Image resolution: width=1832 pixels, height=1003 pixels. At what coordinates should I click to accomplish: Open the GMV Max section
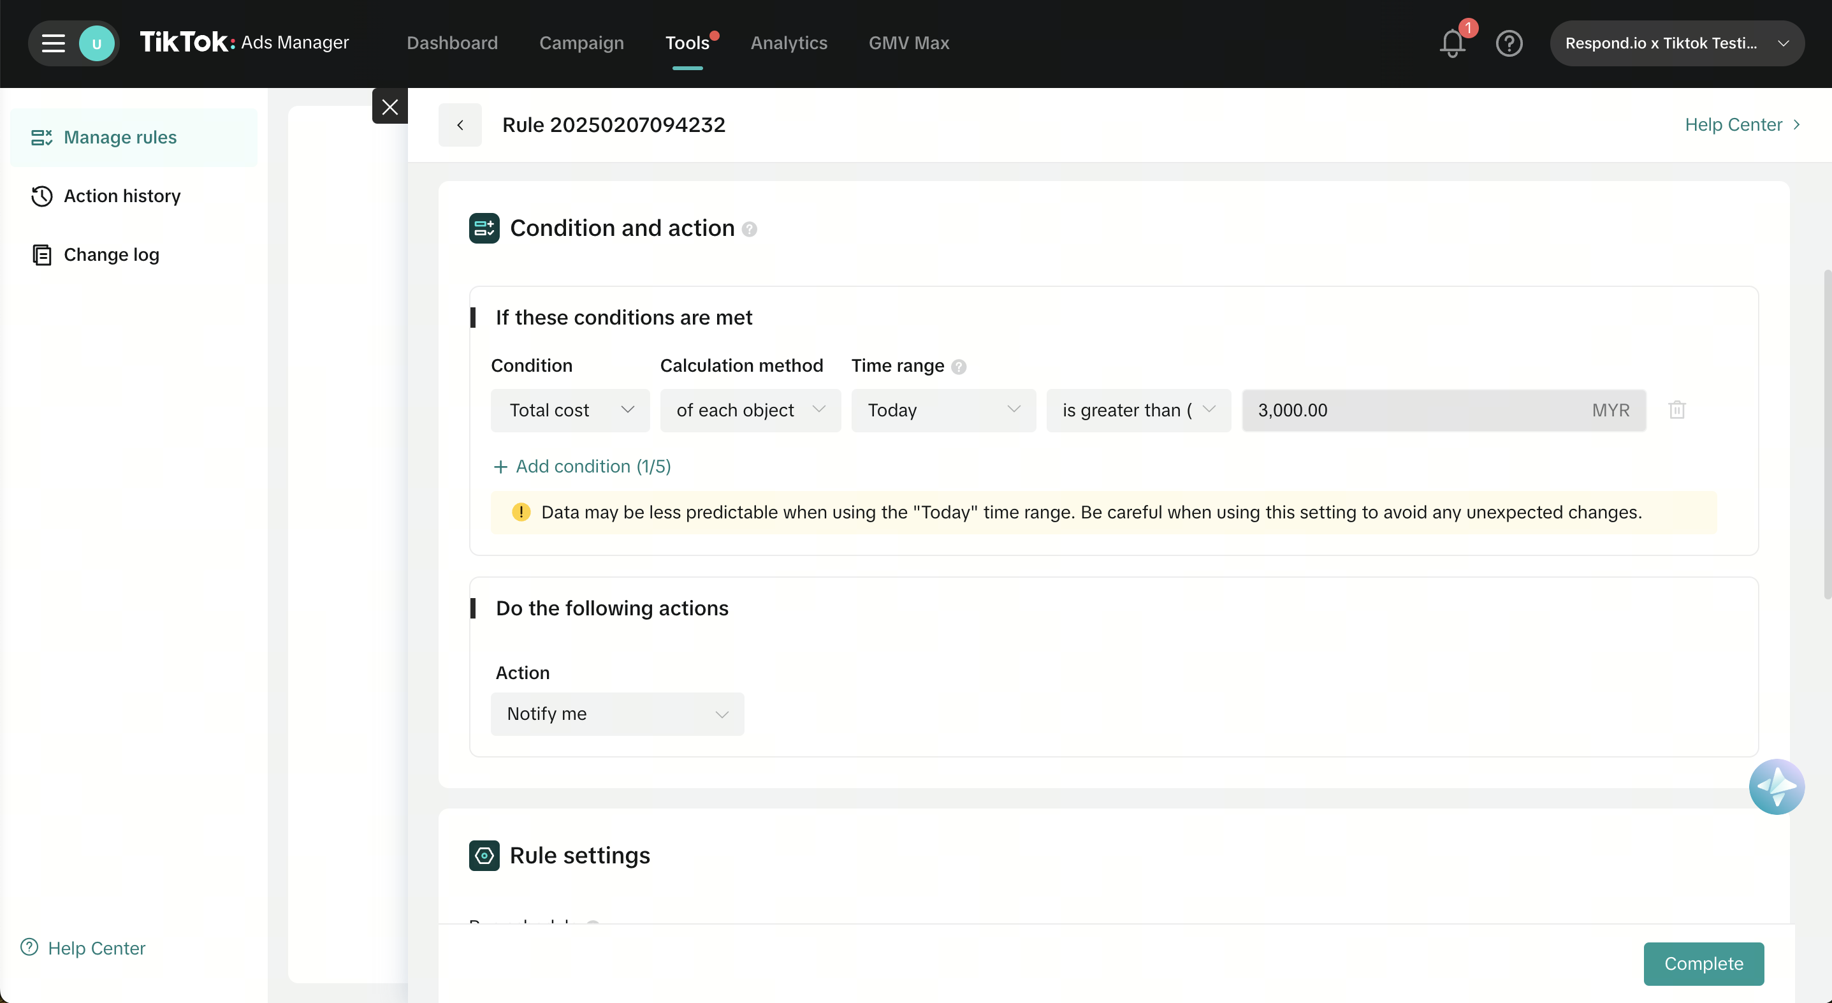[x=908, y=43]
